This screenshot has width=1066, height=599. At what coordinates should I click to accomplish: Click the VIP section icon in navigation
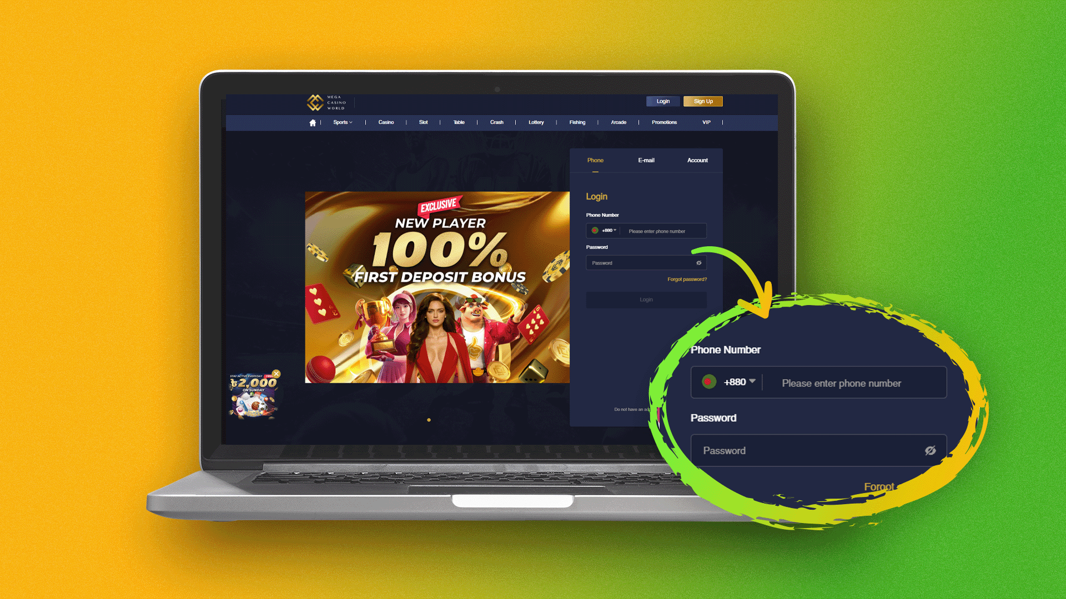coord(705,122)
